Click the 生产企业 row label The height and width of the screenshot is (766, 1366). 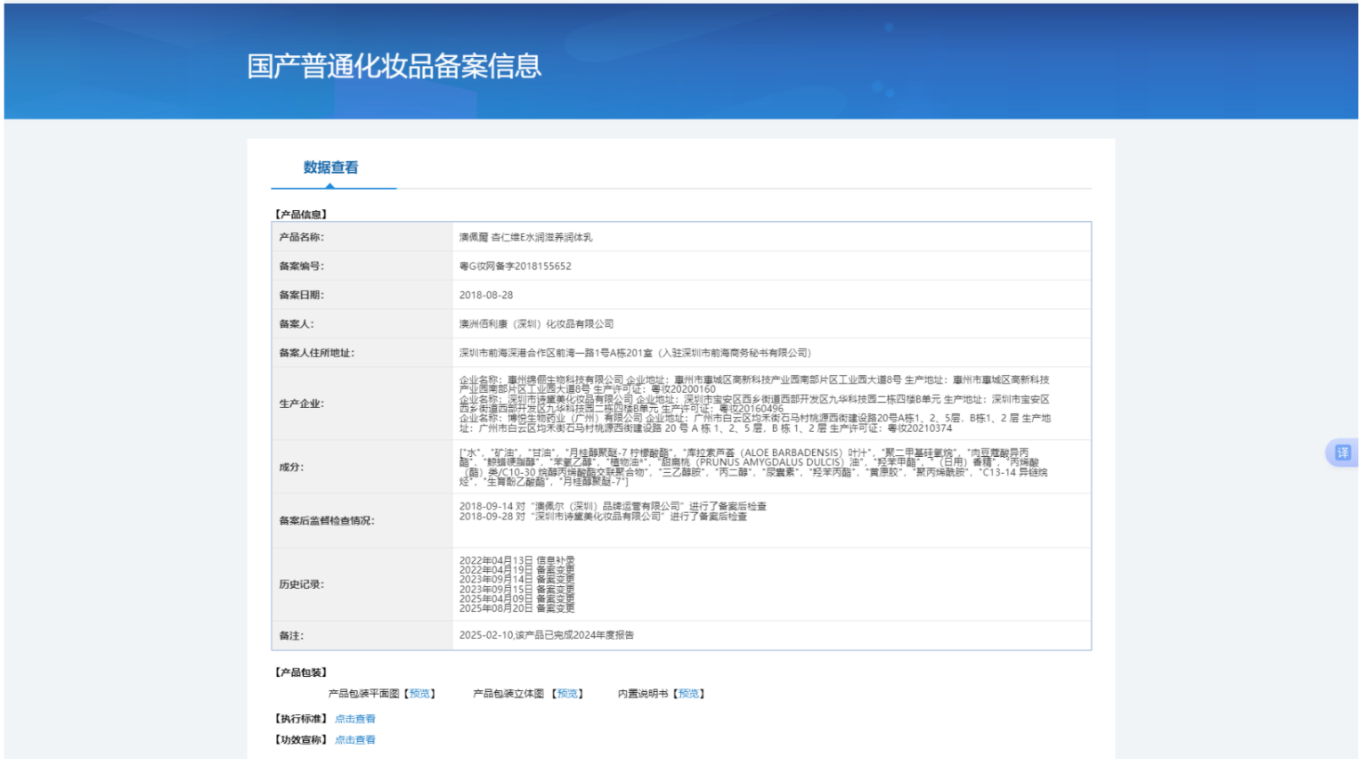coord(302,403)
